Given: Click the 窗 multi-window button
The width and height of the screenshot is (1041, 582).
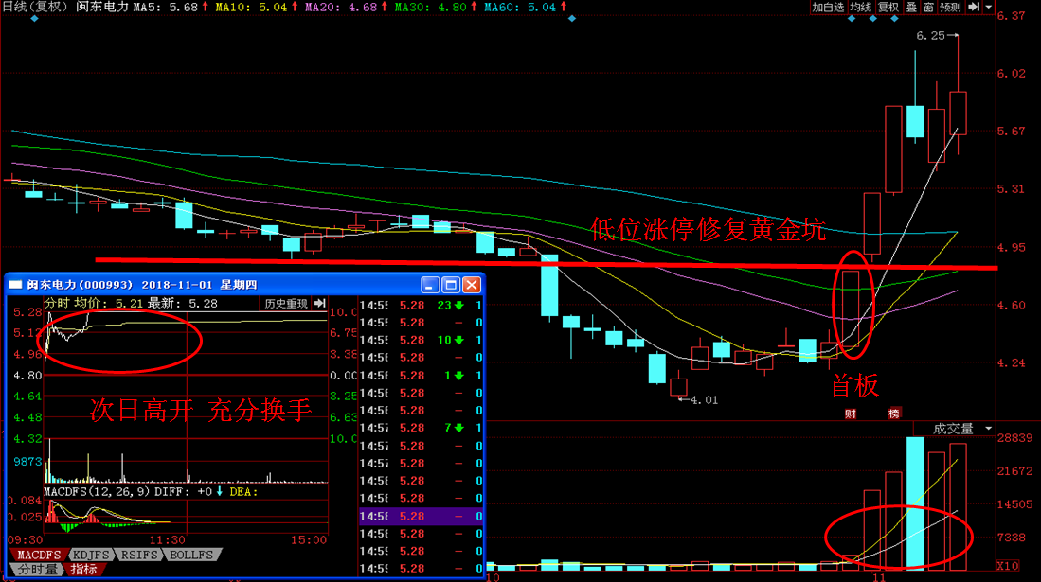Looking at the screenshot, I should coord(928,8).
